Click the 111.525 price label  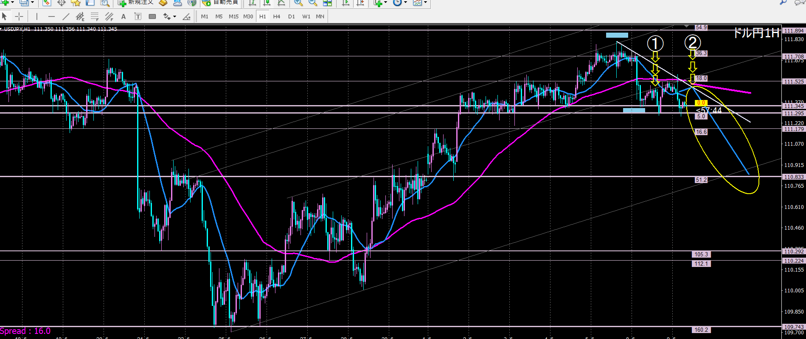click(x=794, y=81)
